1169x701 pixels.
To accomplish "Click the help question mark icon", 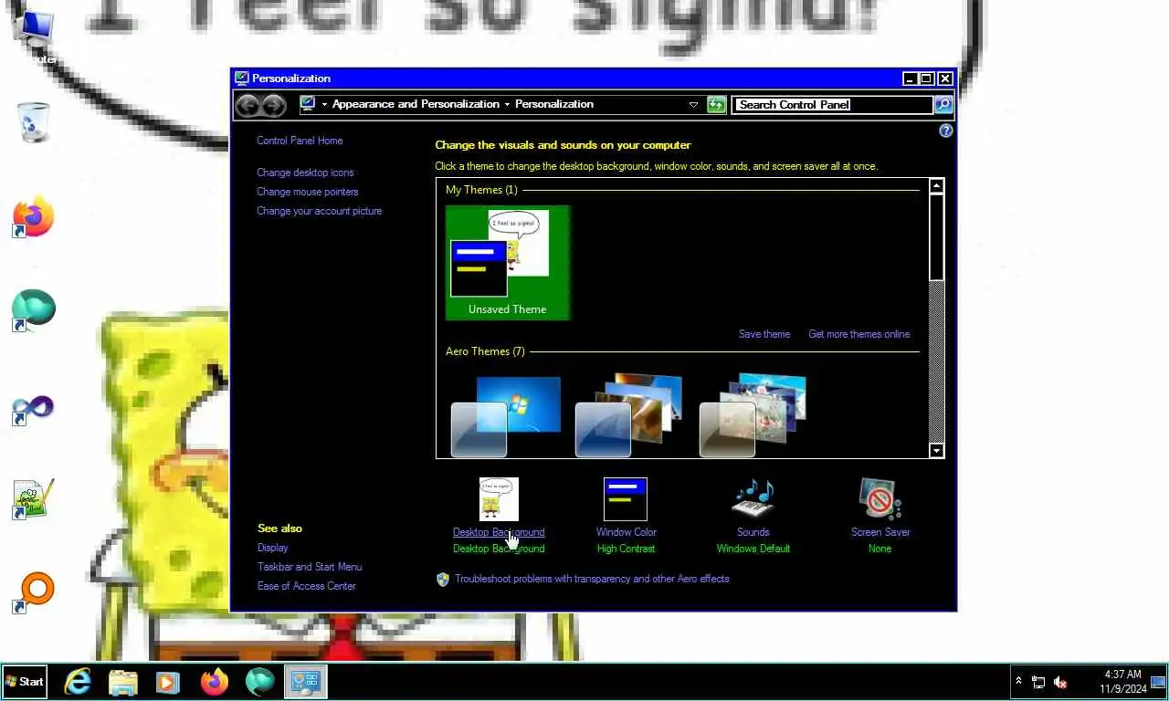I will point(946,131).
